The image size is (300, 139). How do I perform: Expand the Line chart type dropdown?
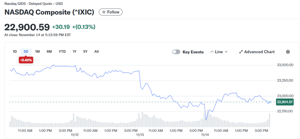tap(226, 52)
